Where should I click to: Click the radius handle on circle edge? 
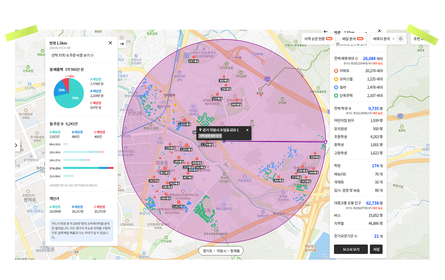pos(325,142)
